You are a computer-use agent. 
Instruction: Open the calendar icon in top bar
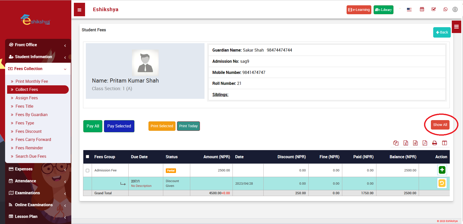[x=422, y=9]
